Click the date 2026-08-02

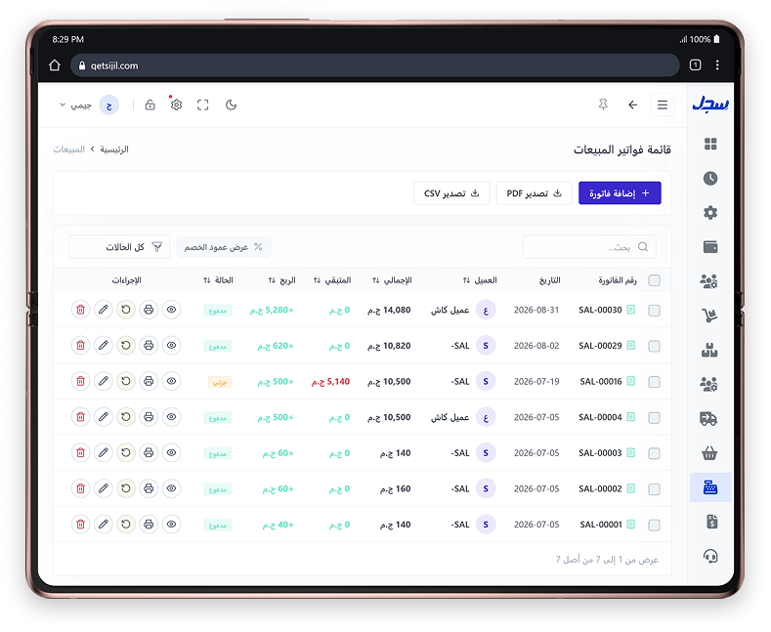tap(536, 346)
